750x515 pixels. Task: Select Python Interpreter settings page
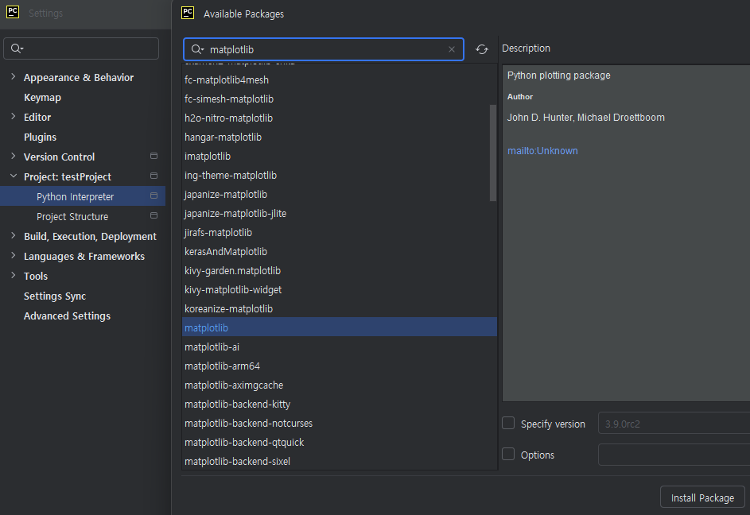pos(83,196)
